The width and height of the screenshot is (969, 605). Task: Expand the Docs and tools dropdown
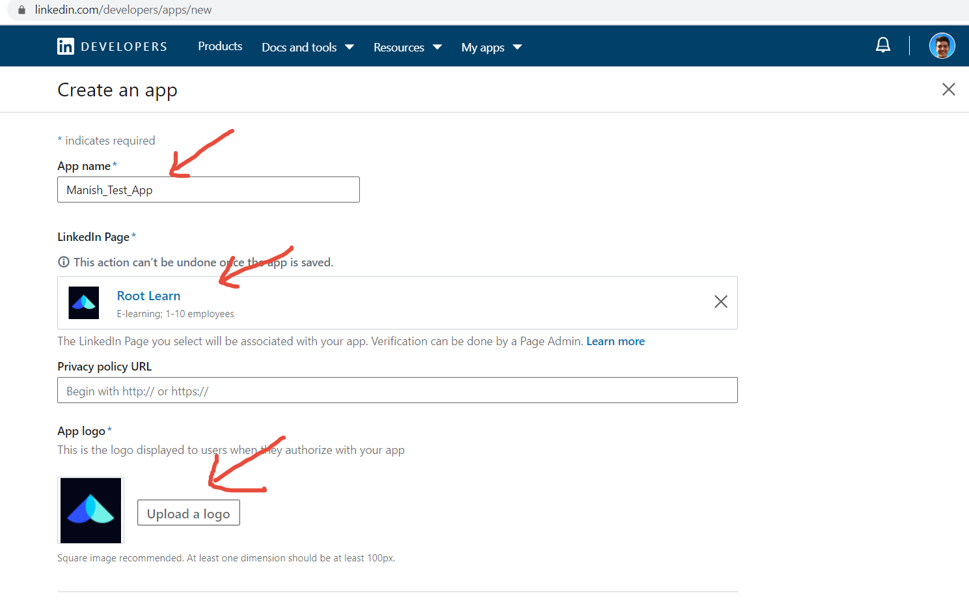(308, 47)
